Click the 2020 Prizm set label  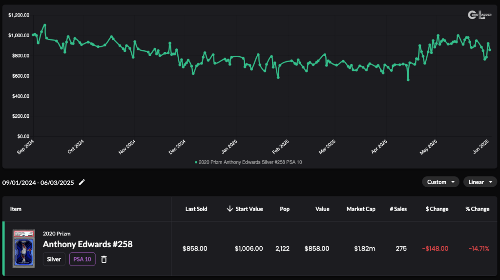(57, 234)
